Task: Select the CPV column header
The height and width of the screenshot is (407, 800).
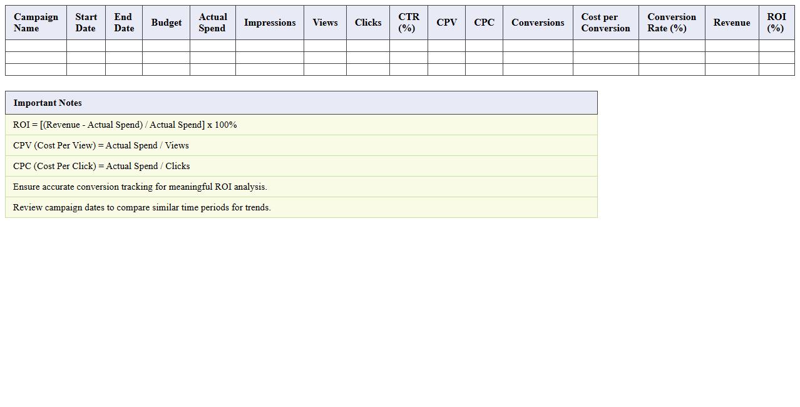Action: pos(446,23)
